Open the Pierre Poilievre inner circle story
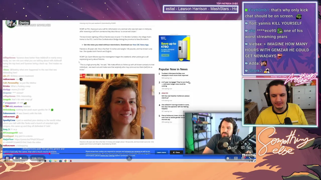 [173, 117]
